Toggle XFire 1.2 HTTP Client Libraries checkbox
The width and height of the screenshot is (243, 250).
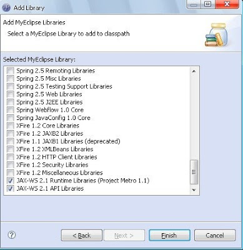coord(10,157)
